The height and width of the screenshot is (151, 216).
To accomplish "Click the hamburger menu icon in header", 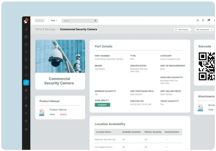I will click(x=198, y=20).
